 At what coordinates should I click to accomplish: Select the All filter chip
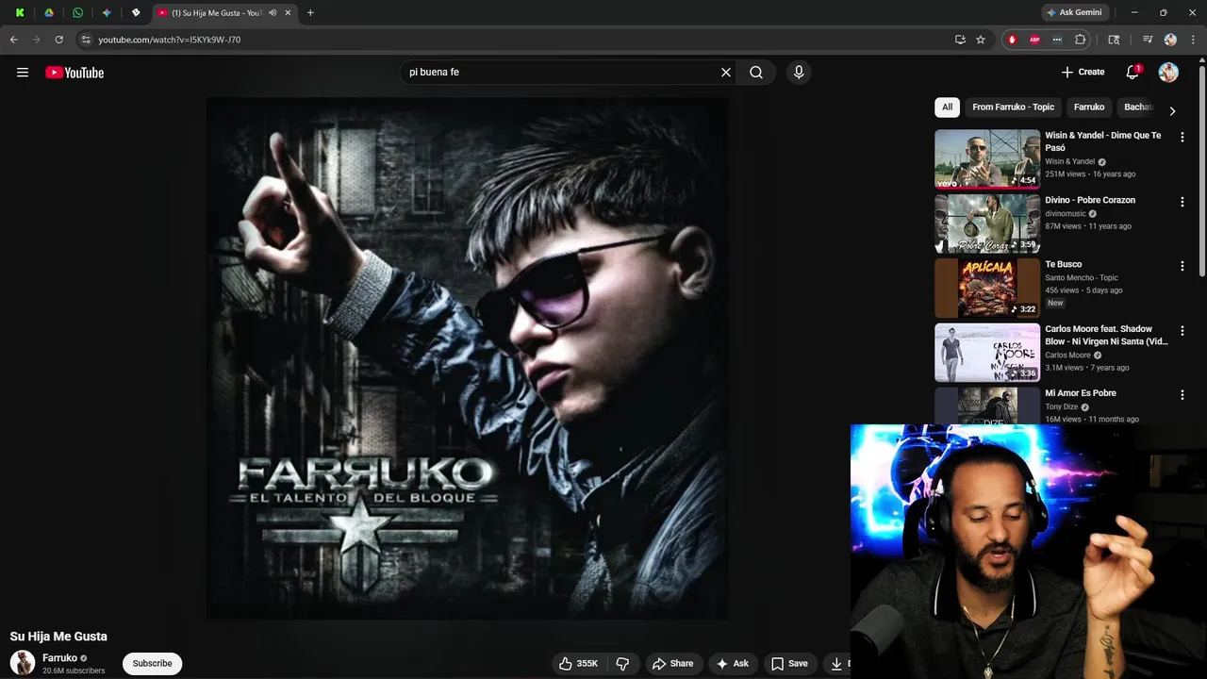[947, 108]
